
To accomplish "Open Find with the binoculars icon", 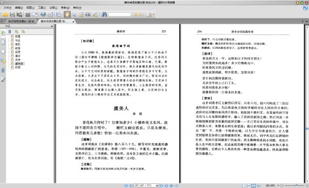I will pyautogui.click(x=104, y=14).
